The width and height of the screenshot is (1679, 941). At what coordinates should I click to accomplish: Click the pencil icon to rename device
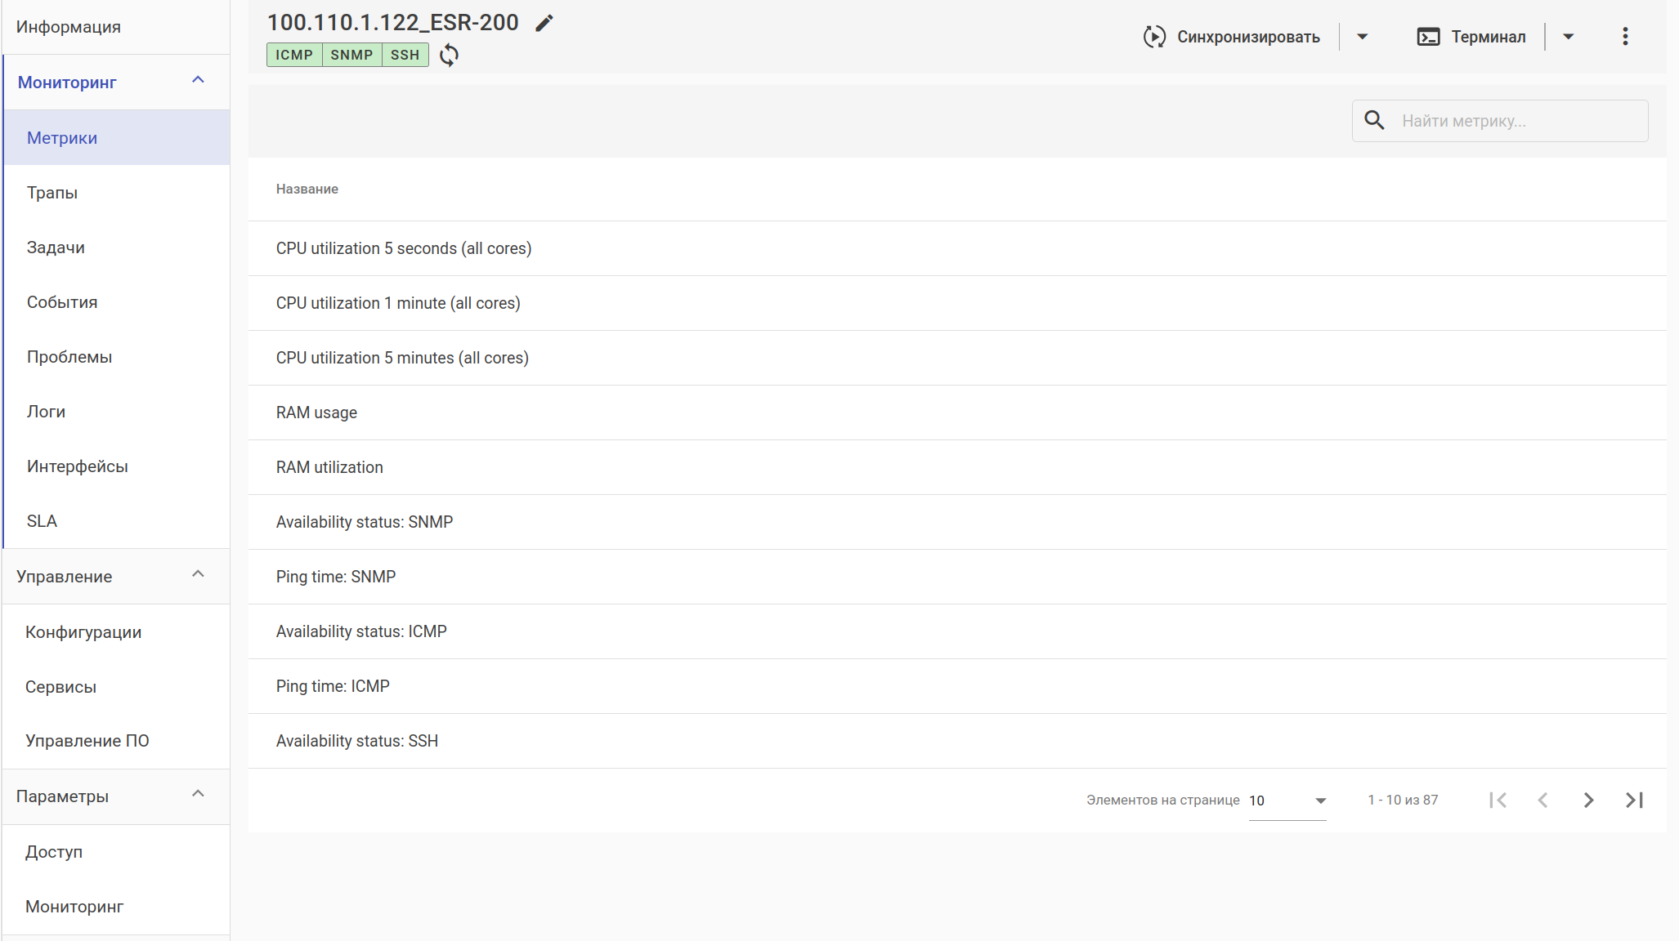coord(544,23)
